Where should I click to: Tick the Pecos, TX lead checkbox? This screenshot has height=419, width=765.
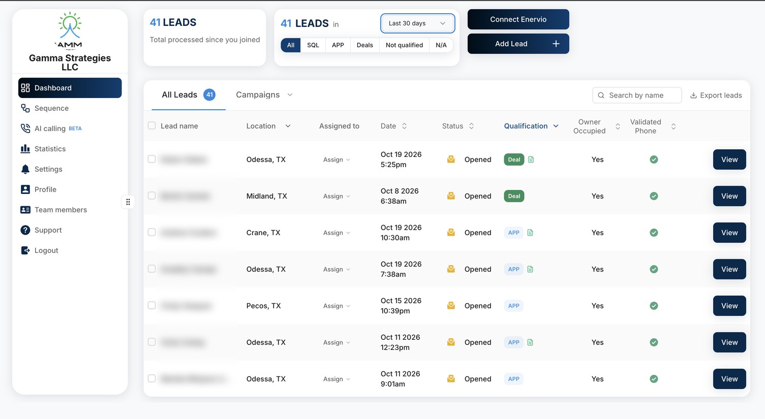point(151,305)
